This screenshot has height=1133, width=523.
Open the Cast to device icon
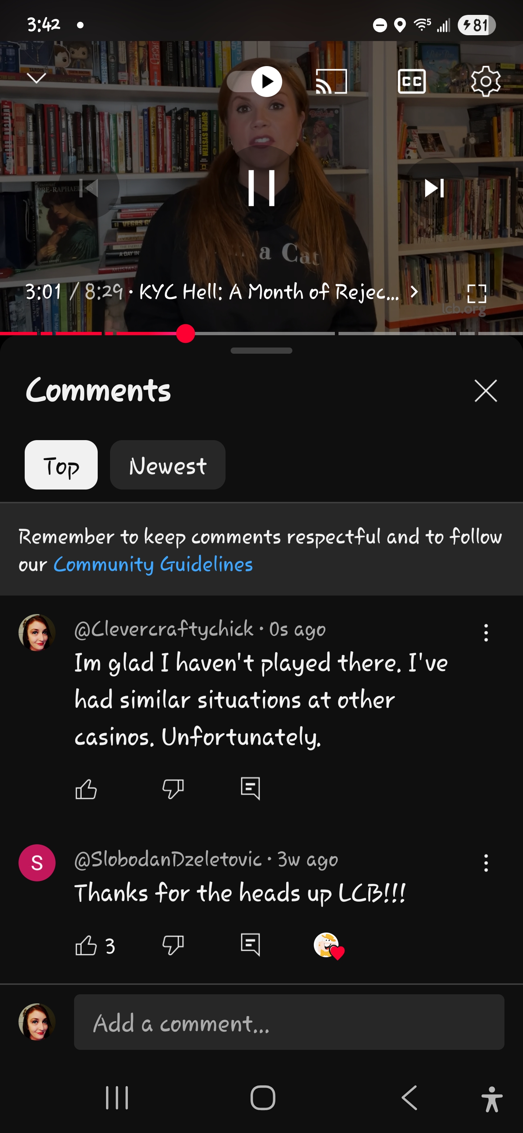pyautogui.click(x=331, y=81)
